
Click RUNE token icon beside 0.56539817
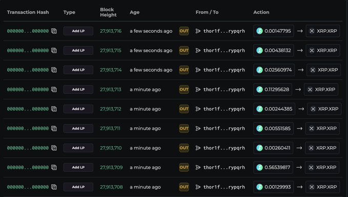pyautogui.click(x=259, y=167)
